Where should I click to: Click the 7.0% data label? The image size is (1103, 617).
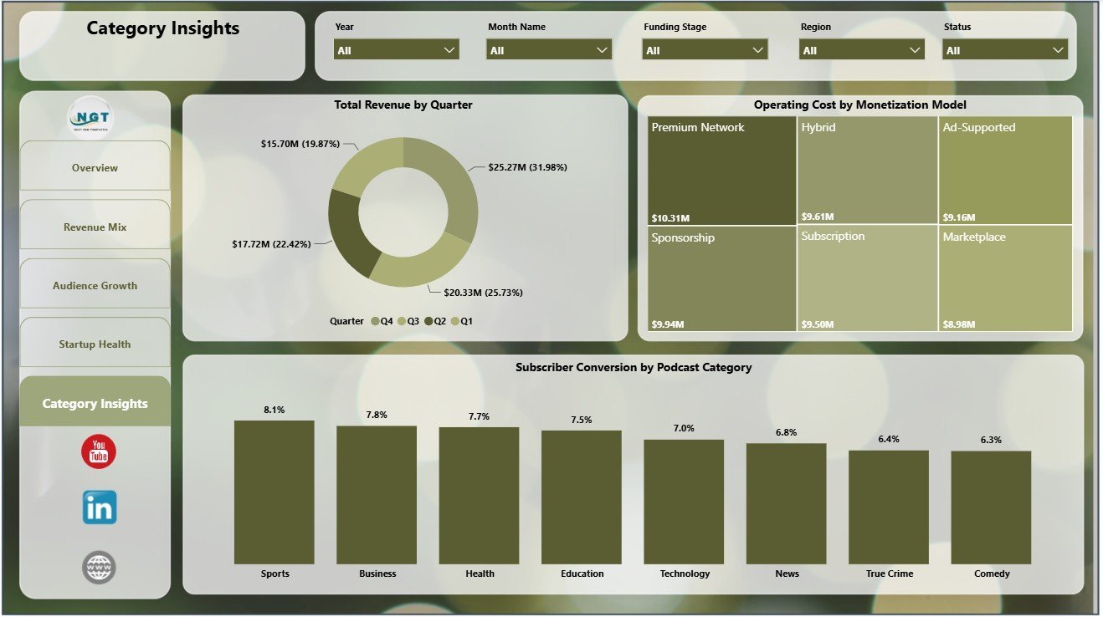[x=684, y=428]
